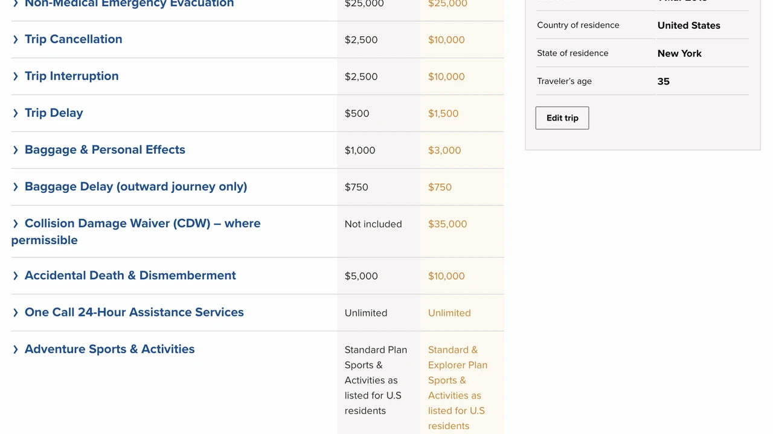Open One Call 24-Hour Assistance Services

(x=134, y=312)
